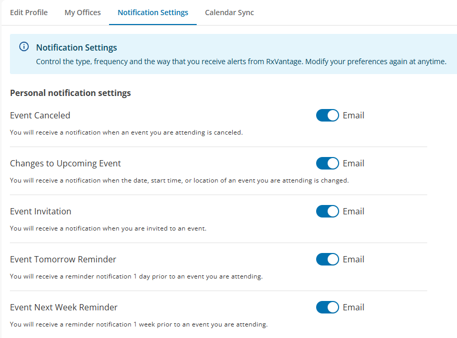
Task: Toggle the Event Tomorrow Reminder switch
Action: (x=327, y=259)
